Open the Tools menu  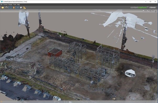pyautogui.click(x=15, y=4)
